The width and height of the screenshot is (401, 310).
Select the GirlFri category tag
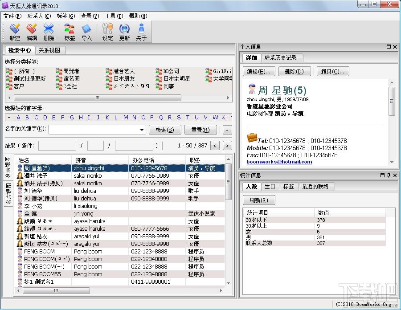[219, 71]
